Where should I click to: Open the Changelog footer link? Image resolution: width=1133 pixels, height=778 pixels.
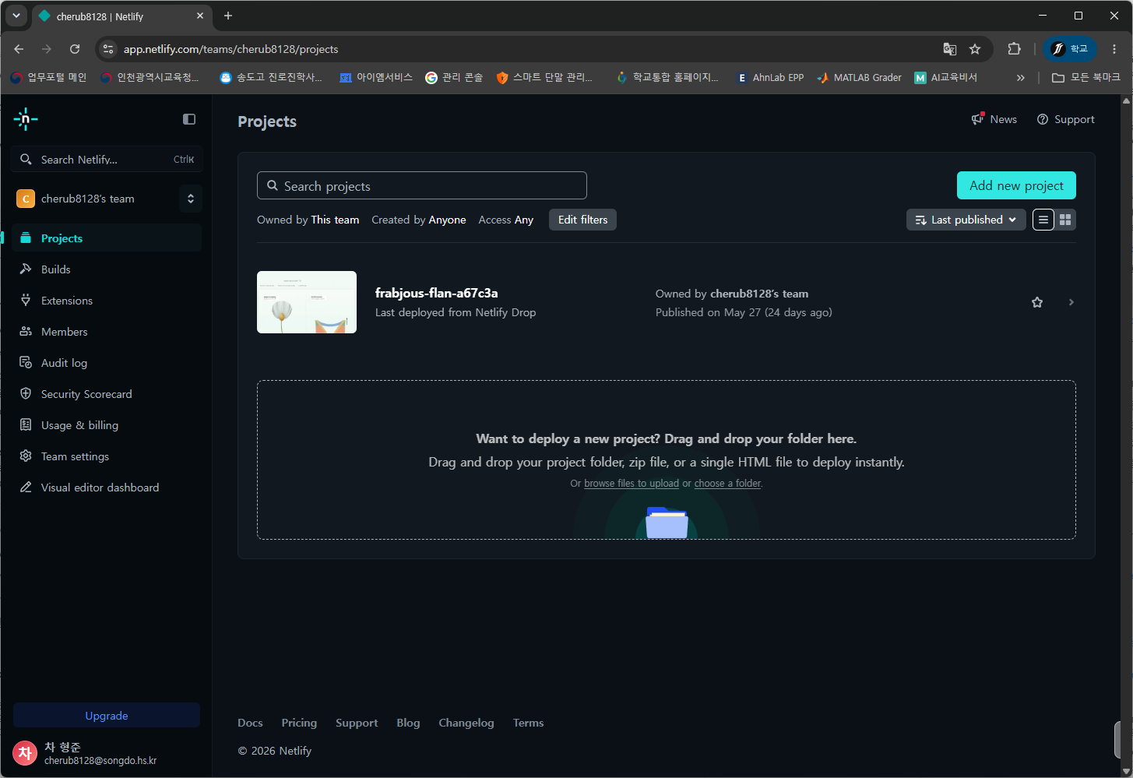[466, 723]
